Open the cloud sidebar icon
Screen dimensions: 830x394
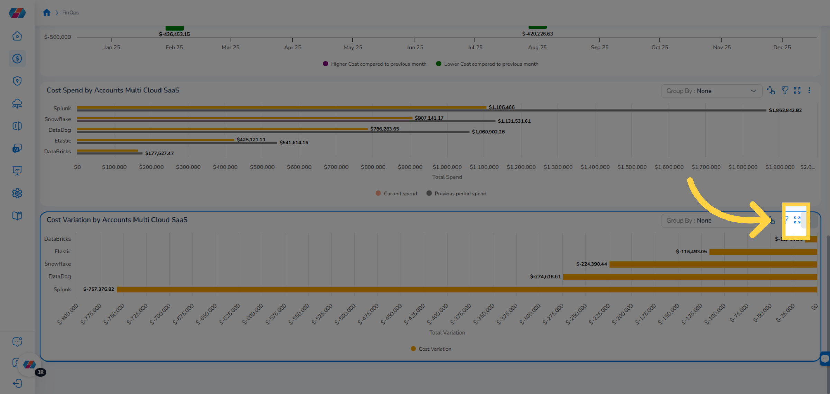click(17, 103)
